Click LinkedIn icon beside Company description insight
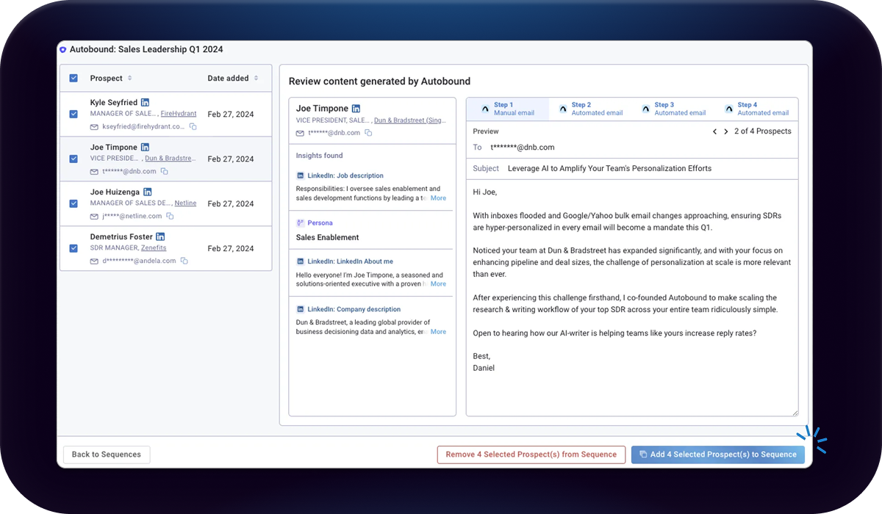 coord(300,310)
